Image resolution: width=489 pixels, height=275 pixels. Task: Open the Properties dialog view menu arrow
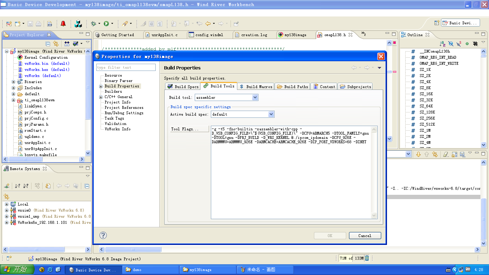(379, 68)
